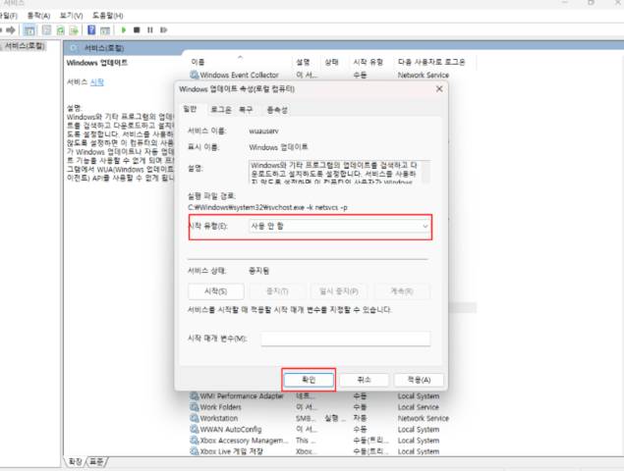Click the green Refresh toolbar icon
Viewport: 624px width, 471px height.
point(60,30)
